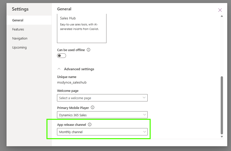Click the chevron in the Welcome page box
Screen dimensions: 231x151
(144, 98)
